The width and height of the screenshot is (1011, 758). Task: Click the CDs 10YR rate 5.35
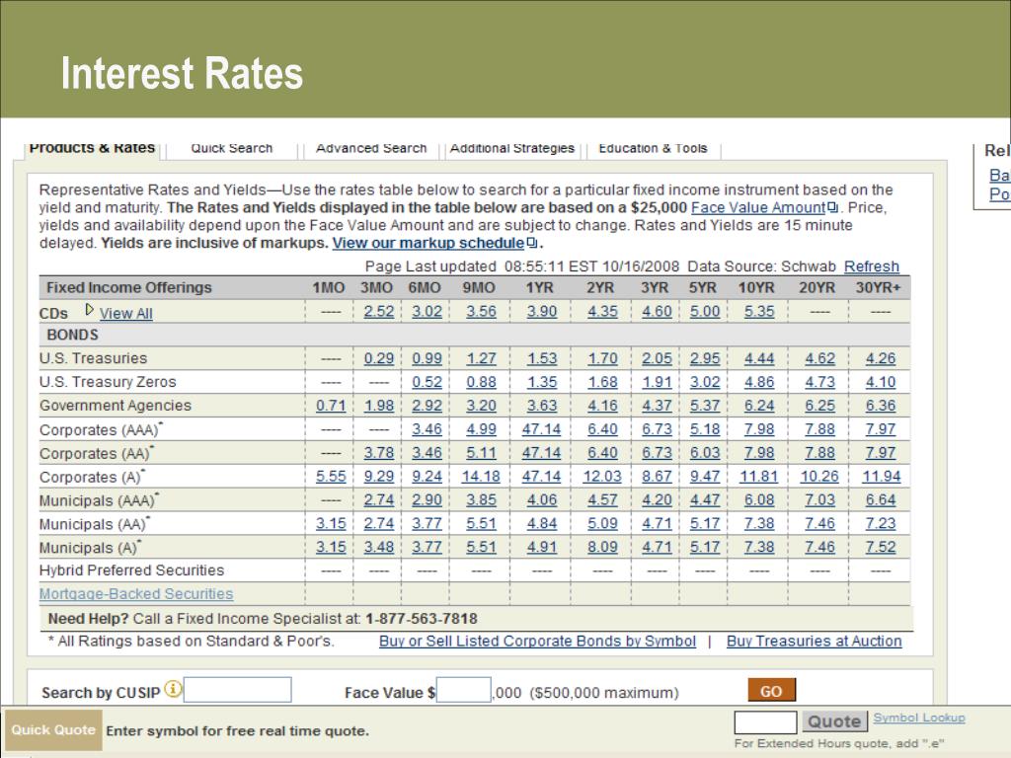(x=759, y=311)
